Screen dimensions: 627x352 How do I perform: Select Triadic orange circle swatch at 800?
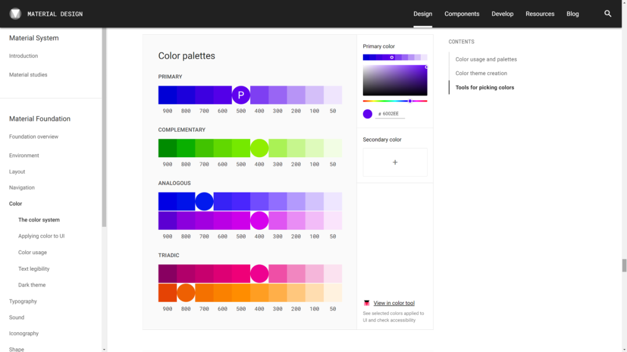pos(186,292)
